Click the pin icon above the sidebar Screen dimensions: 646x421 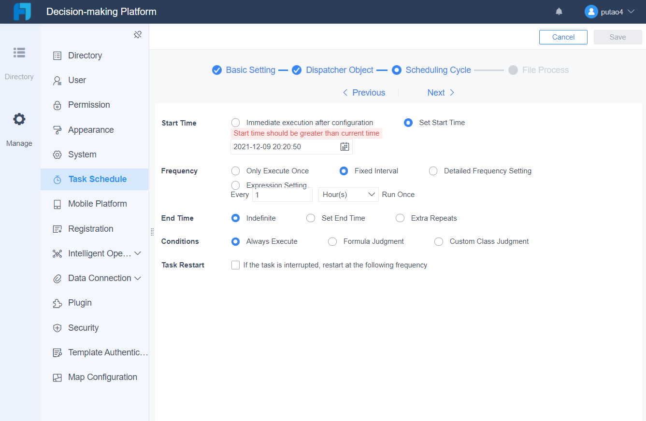click(x=138, y=34)
